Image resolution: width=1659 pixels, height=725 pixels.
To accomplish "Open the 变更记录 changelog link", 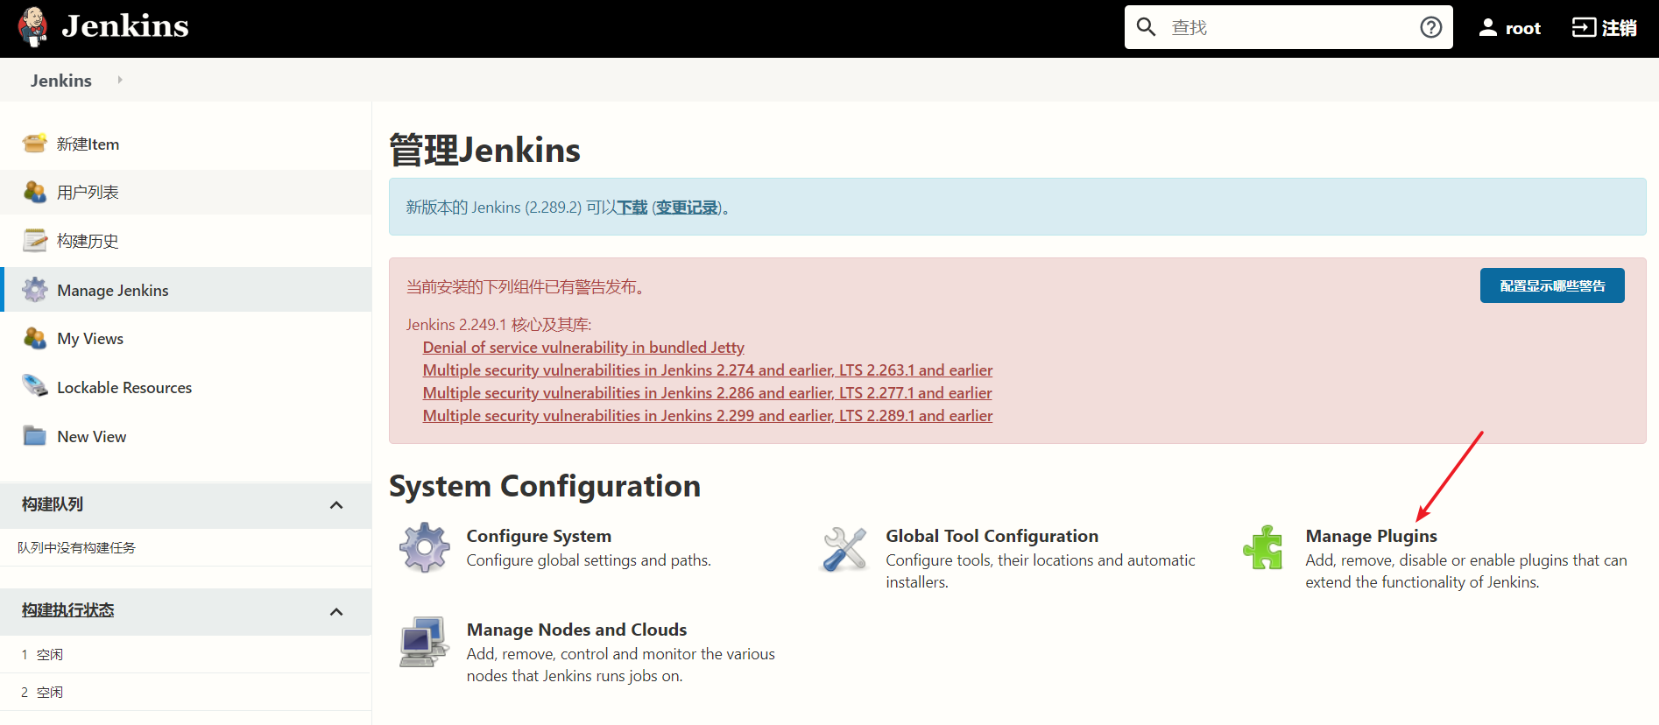I will click(x=687, y=208).
